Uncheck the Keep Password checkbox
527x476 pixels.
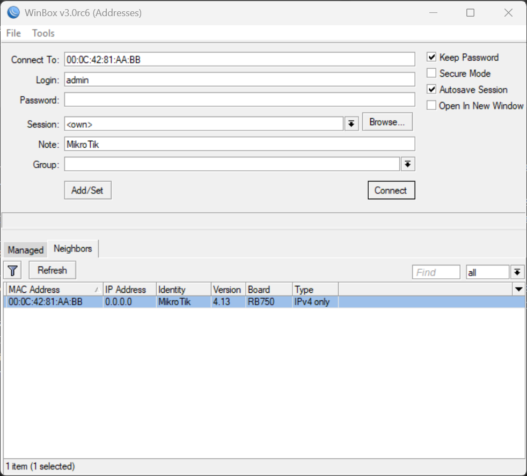431,57
